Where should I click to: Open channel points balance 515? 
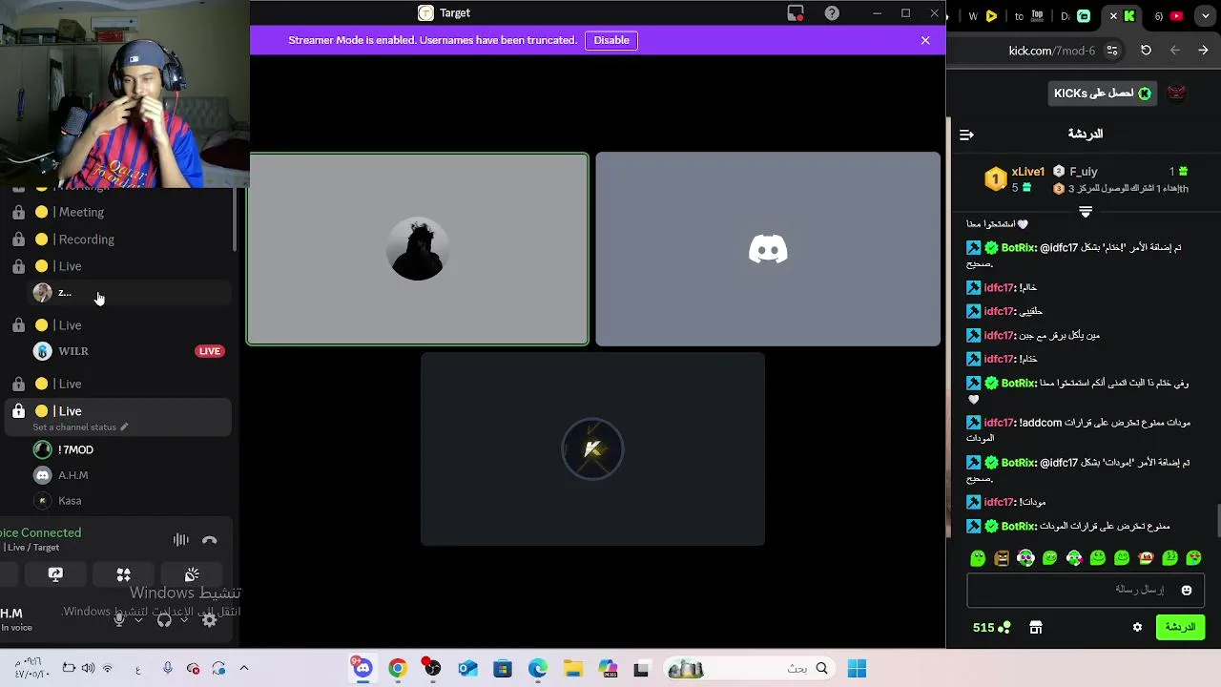point(991,628)
